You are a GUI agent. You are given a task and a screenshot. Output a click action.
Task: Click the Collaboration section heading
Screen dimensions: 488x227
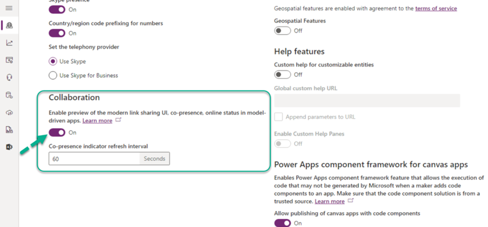[x=74, y=97]
